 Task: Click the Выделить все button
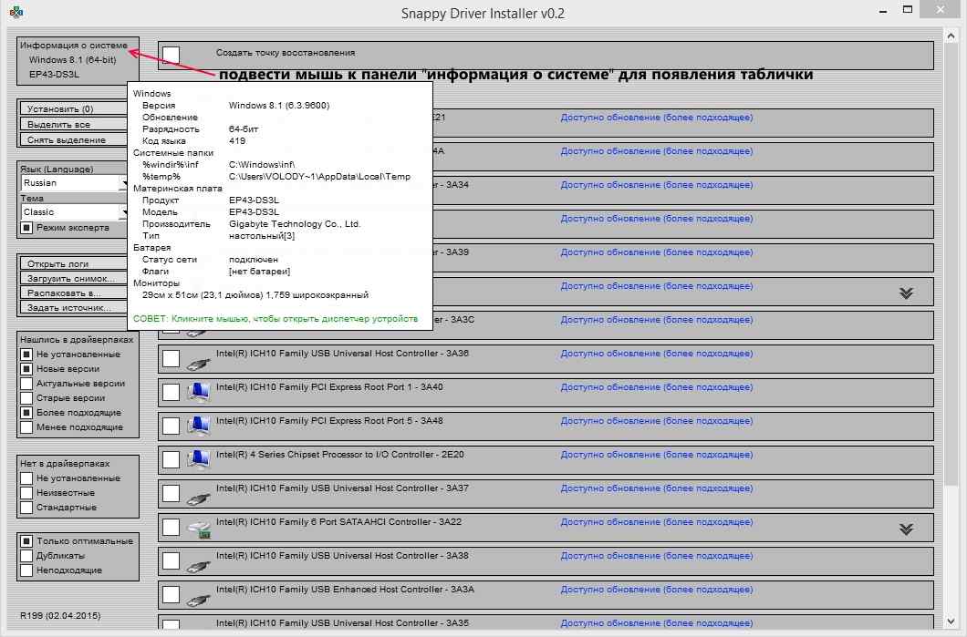click(x=73, y=125)
